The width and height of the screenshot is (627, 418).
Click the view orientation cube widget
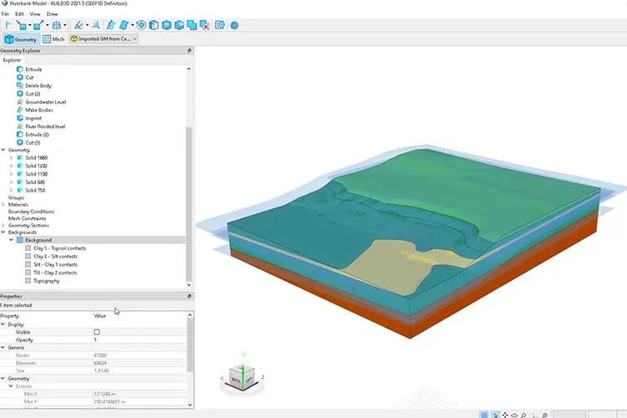pos(242,376)
